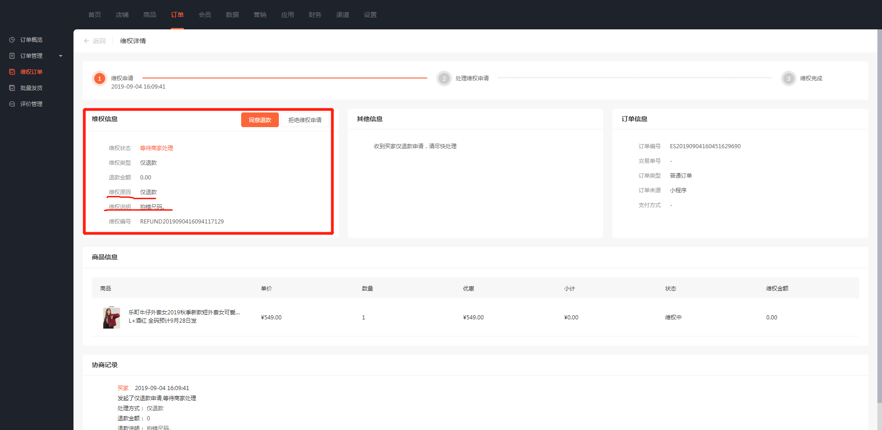Click the 订单管理 document icon in sidebar
The image size is (882, 430).
12,56
